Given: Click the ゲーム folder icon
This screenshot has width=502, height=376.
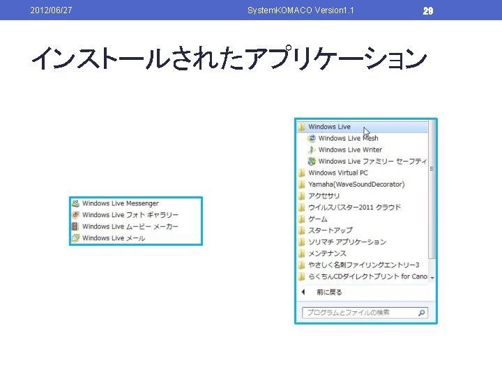Looking at the screenshot, I should tap(301, 219).
